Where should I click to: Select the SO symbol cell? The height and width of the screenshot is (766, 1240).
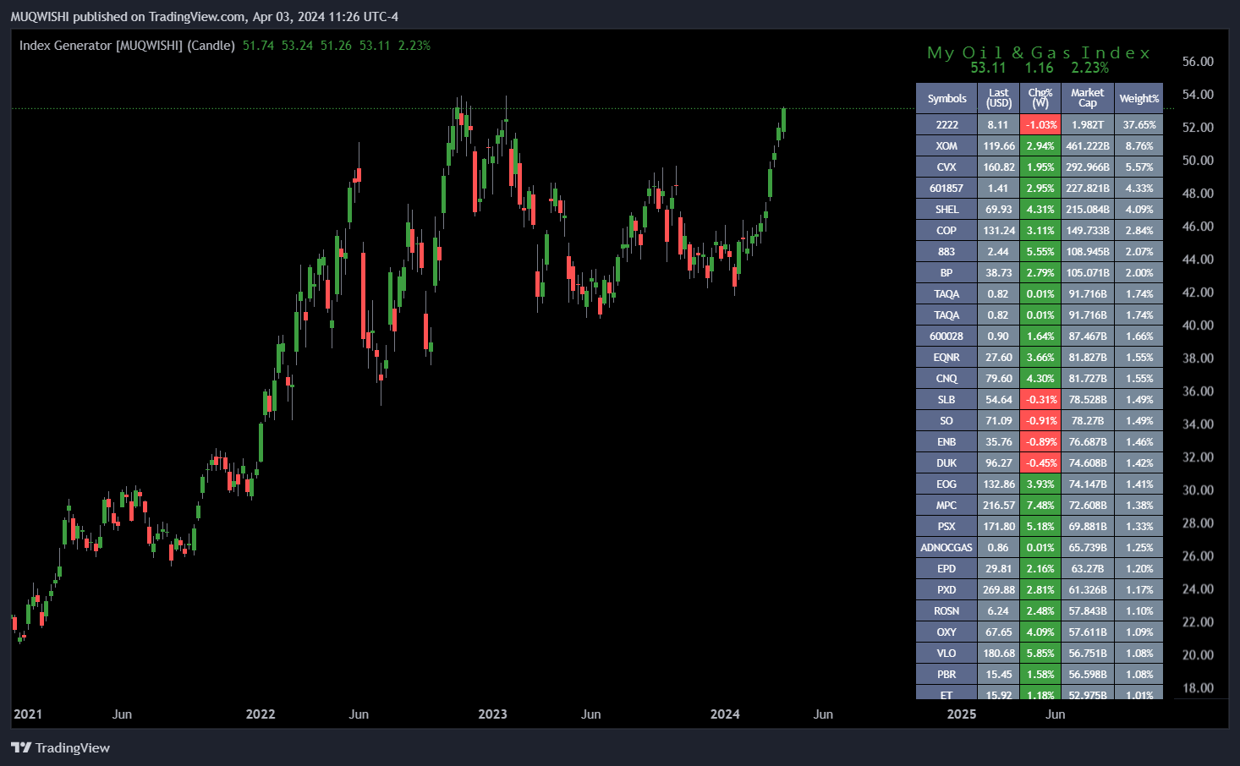pyautogui.click(x=946, y=420)
